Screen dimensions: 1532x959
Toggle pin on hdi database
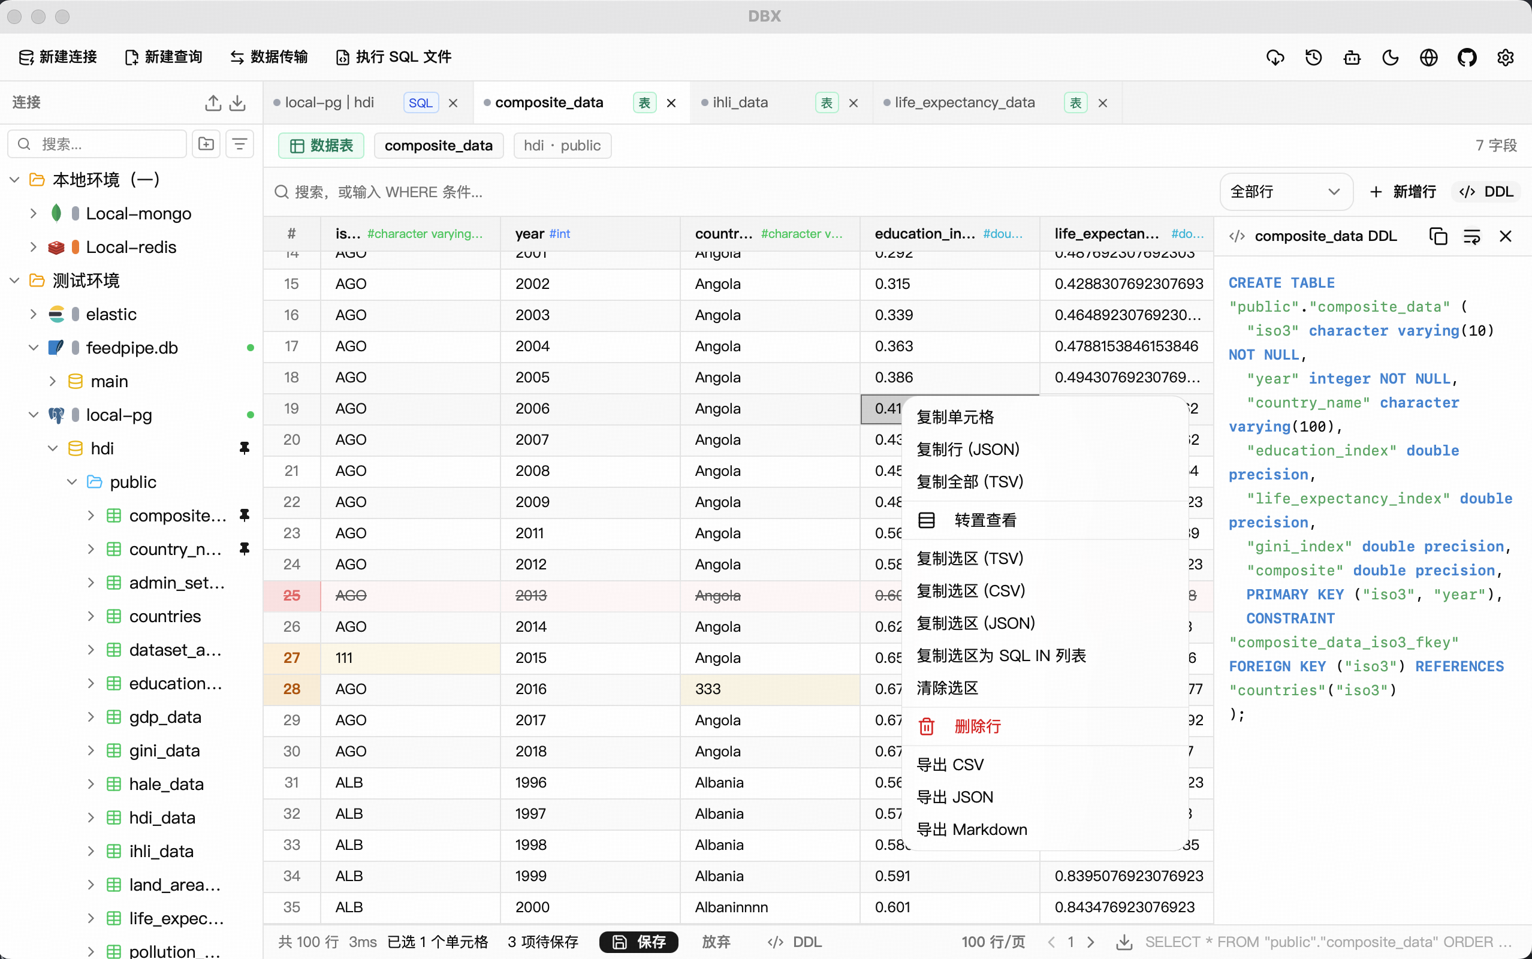244,448
